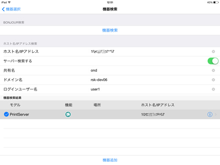
Task: Clear the ホスト名/IPアドレス field
Action: click(213, 51)
